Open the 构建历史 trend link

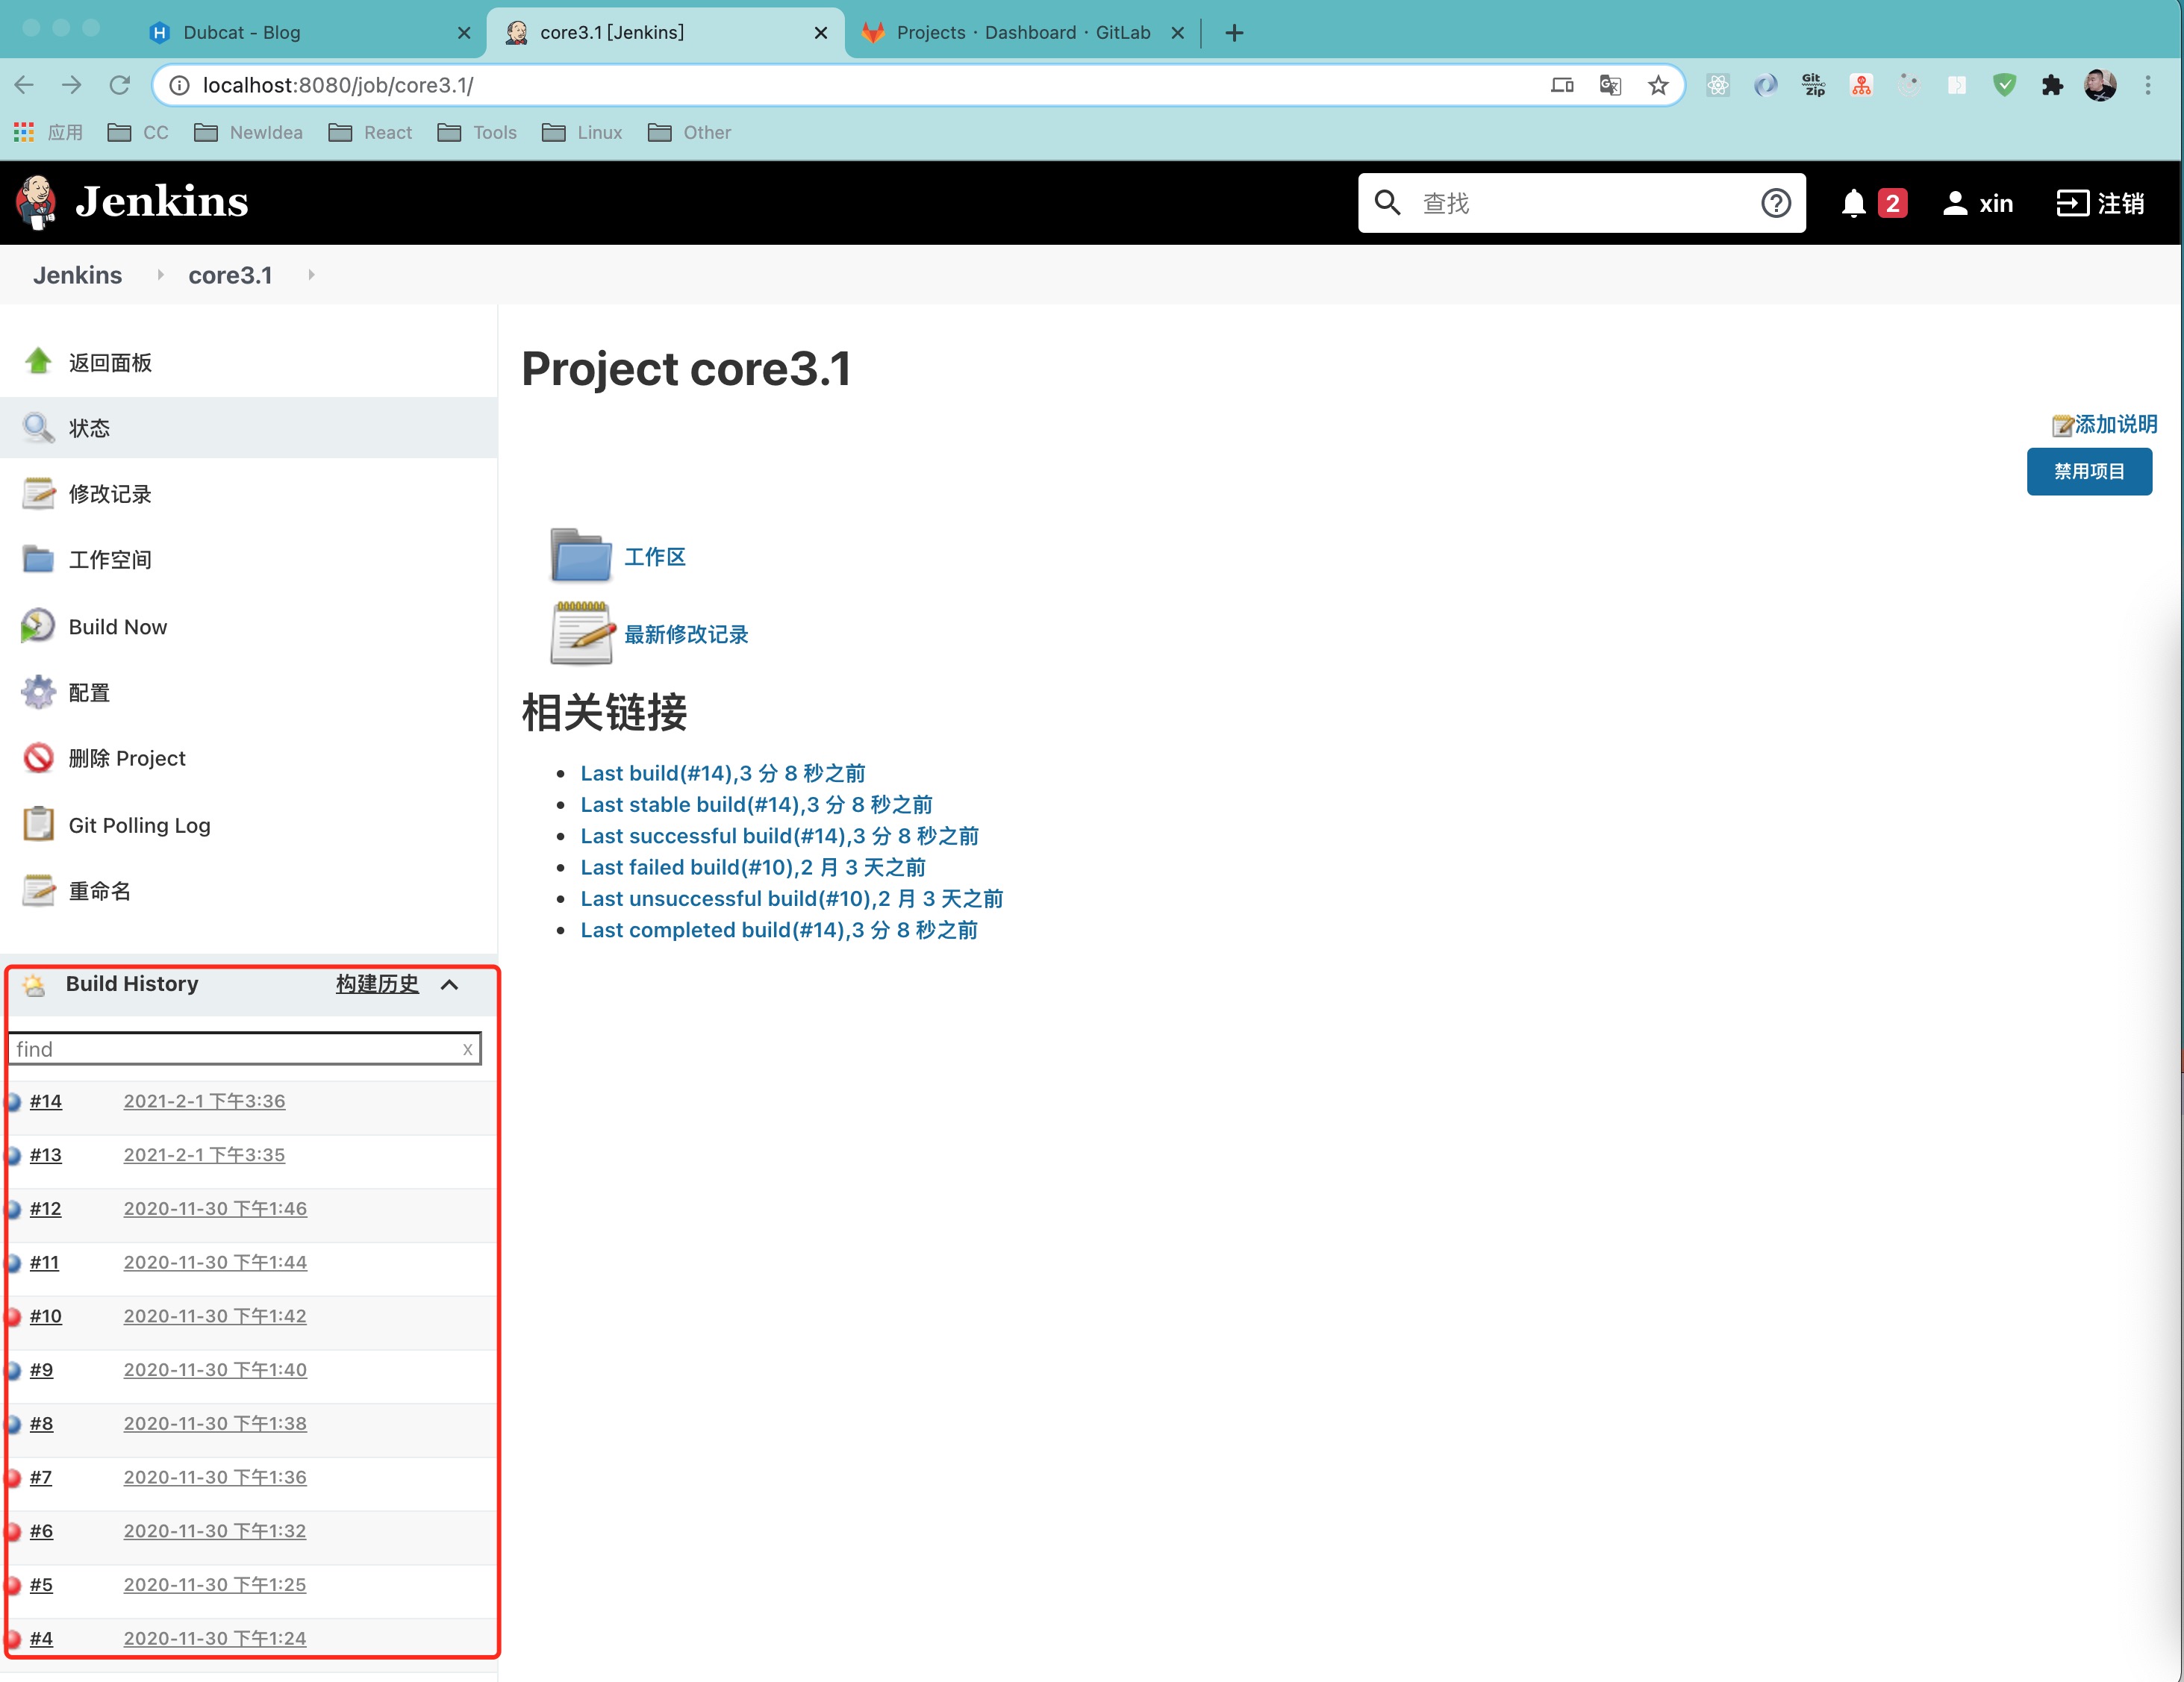coord(377,984)
